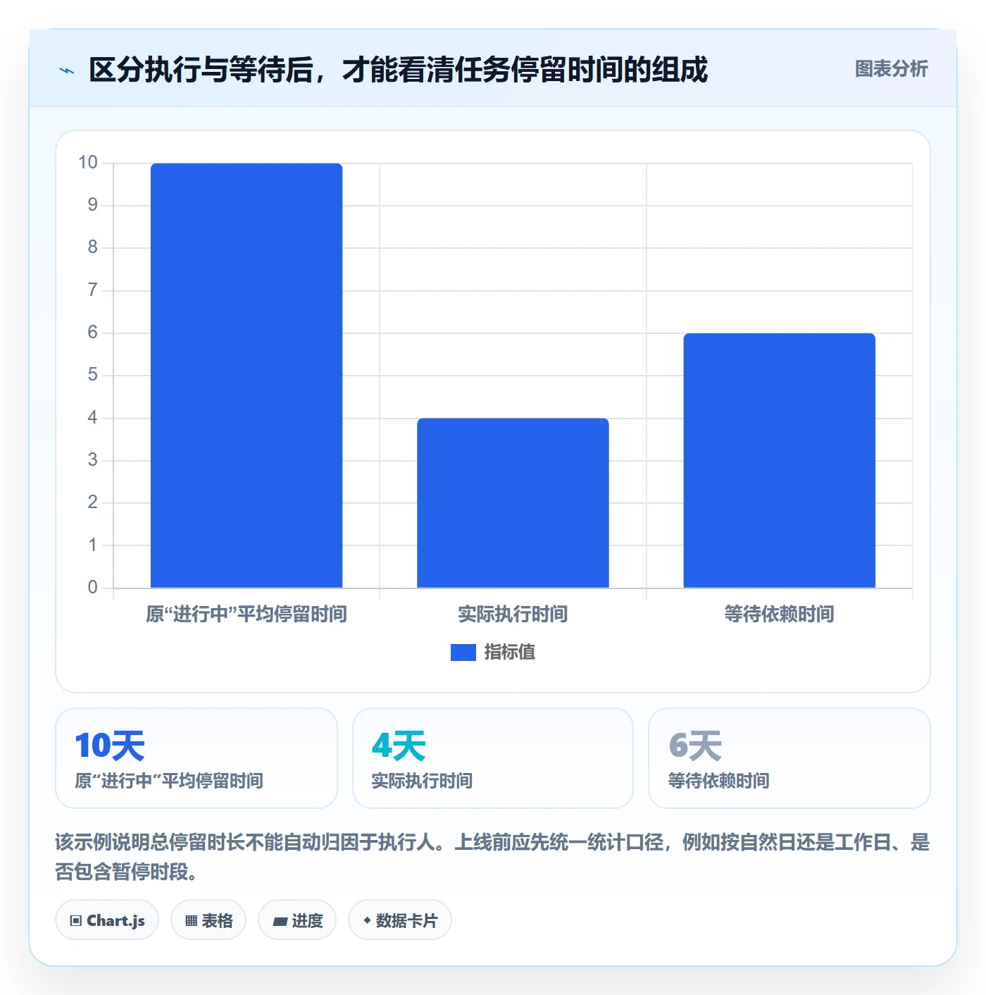Click the Chart.js tag chip
Image resolution: width=986 pixels, height=995 pixels.
click(107, 920)
